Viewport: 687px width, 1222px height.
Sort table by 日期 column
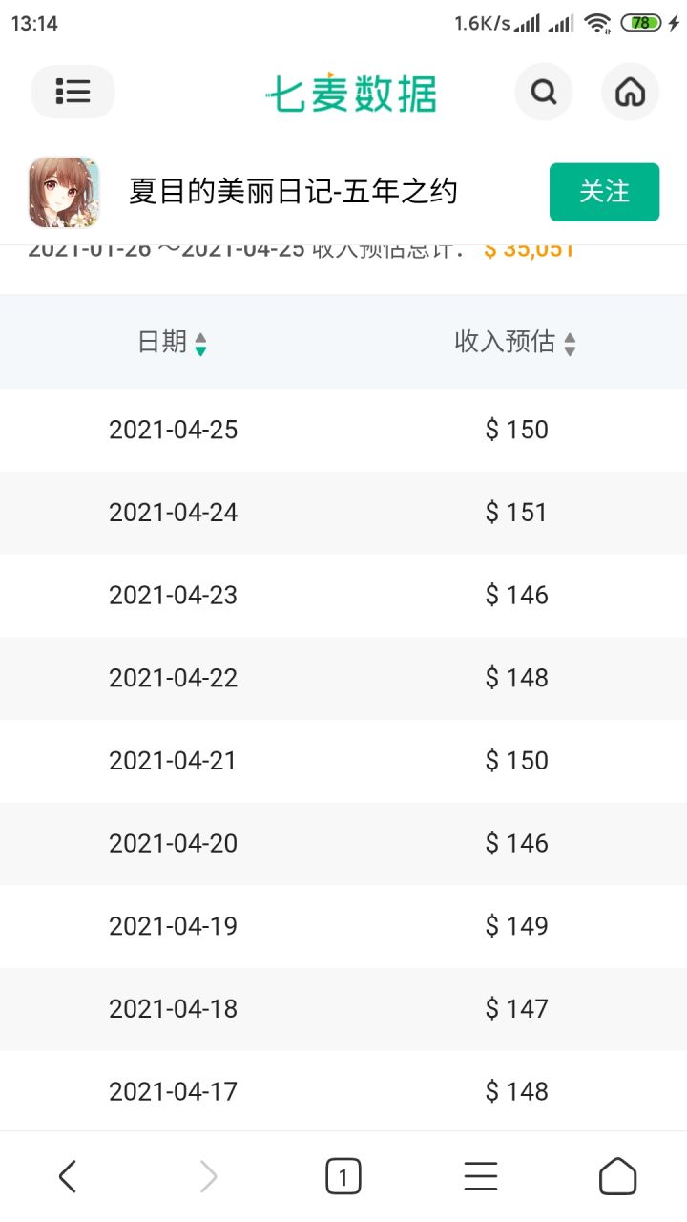coord(172,342)
